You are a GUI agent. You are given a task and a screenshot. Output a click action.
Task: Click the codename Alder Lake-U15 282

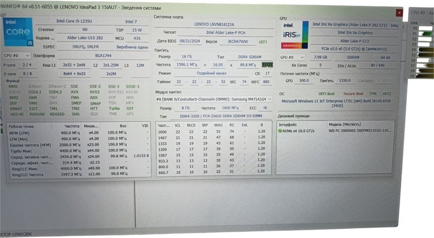pyautogui.click(x=85, y=38)
